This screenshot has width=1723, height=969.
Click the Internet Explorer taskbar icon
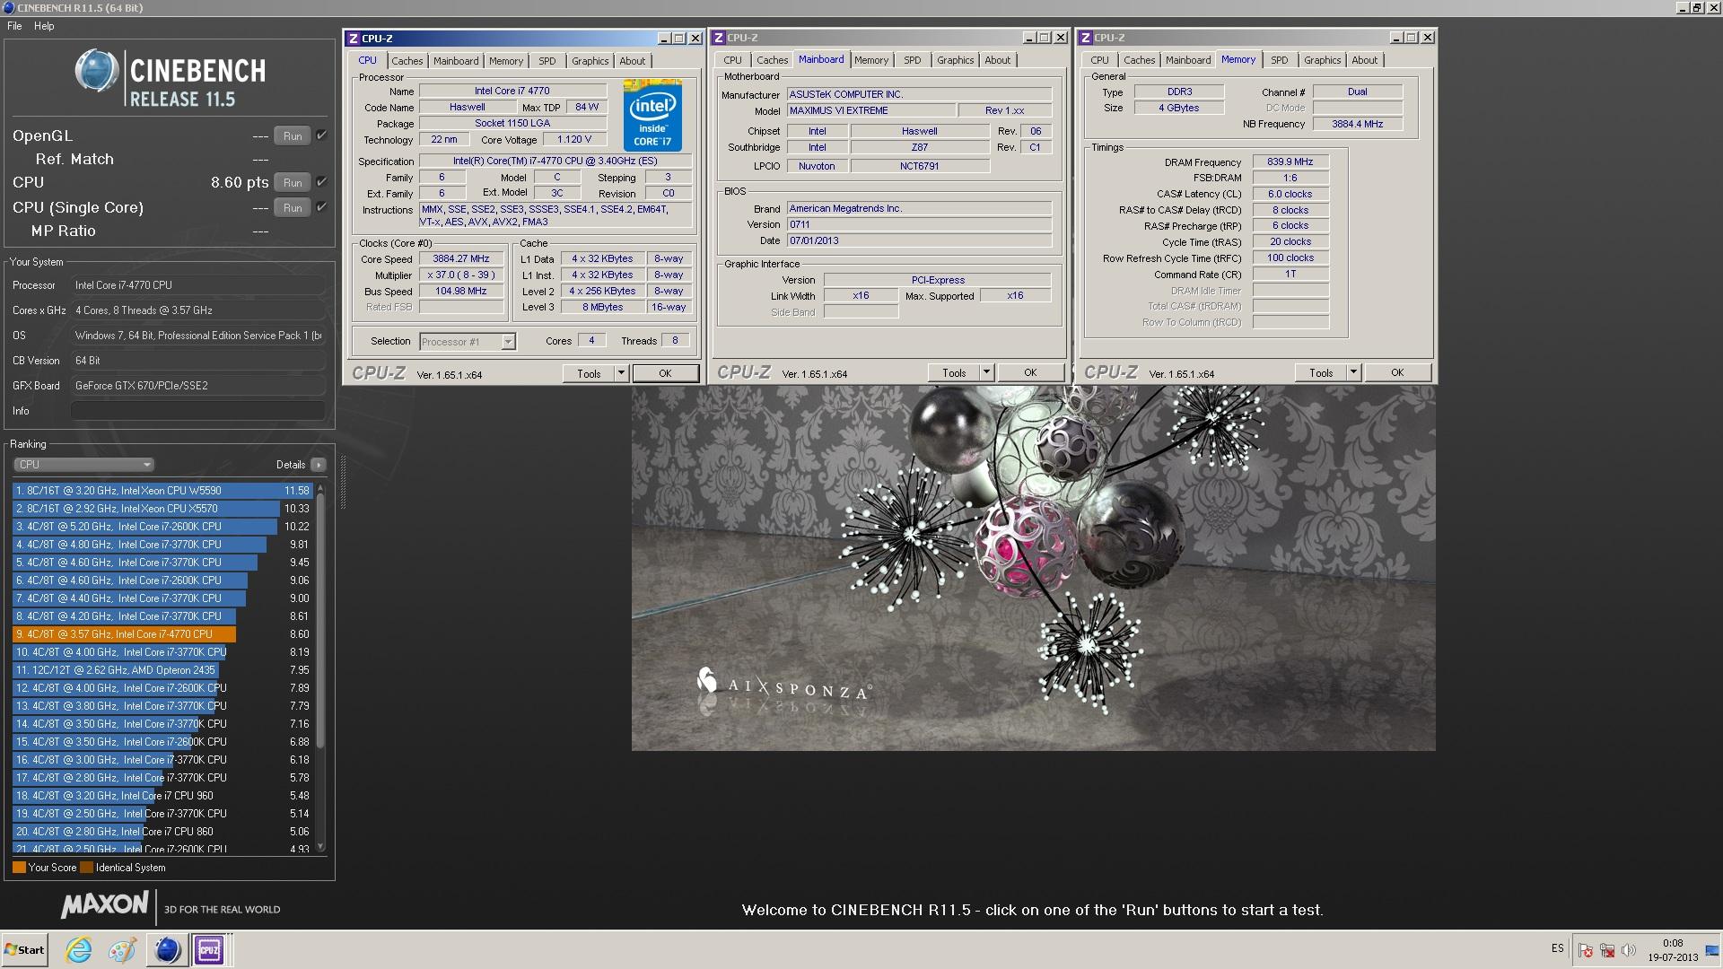tap(79, 949)
